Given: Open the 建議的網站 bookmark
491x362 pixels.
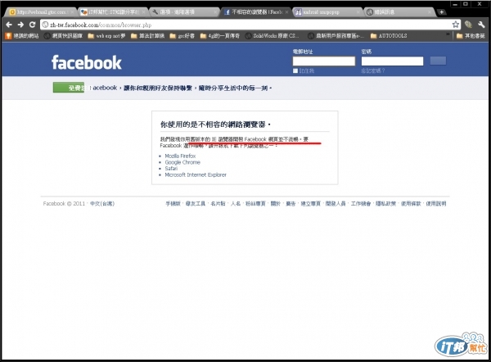Looking at the screenshot, I should pyautogui.click(x=22, y=36).
